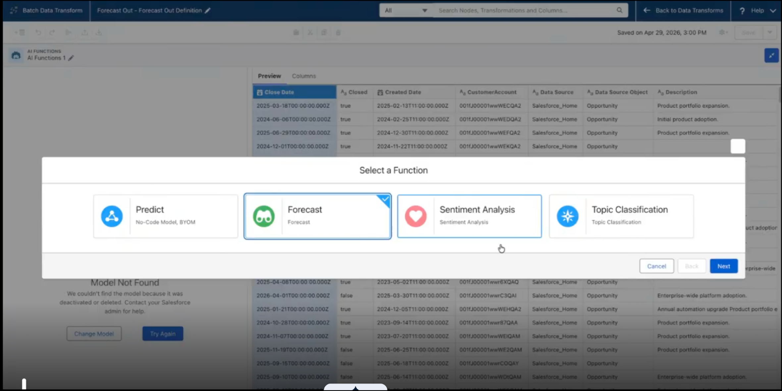Choose the Predict function card
This screenshot has height=391, width=782.
point(166,216)
